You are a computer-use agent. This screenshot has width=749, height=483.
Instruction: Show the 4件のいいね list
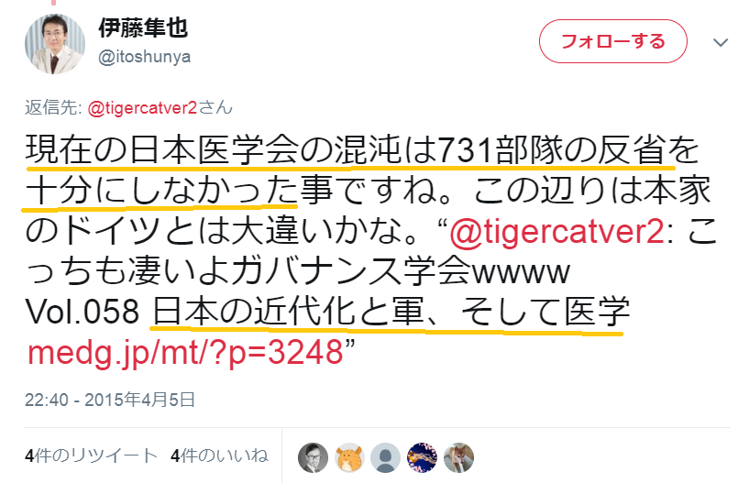[219, 456]
